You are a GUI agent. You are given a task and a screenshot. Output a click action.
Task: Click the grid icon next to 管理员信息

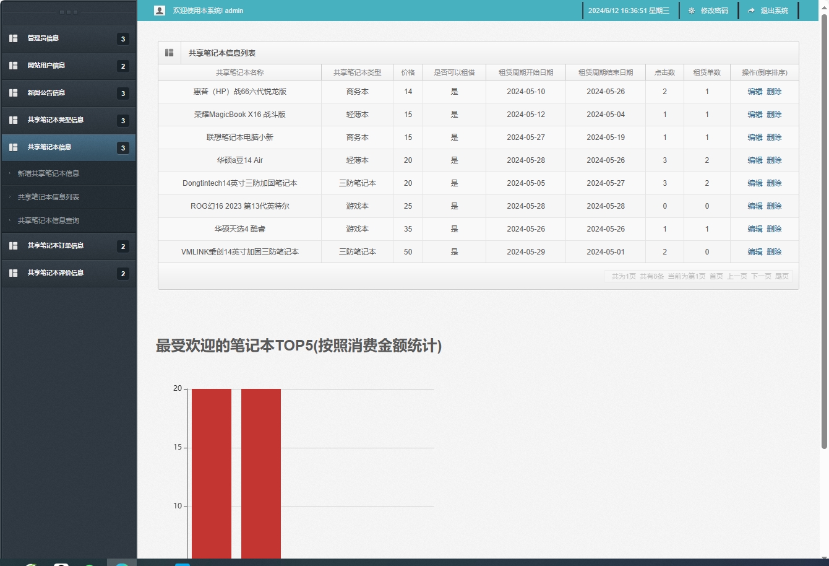(x=12, y=38)
